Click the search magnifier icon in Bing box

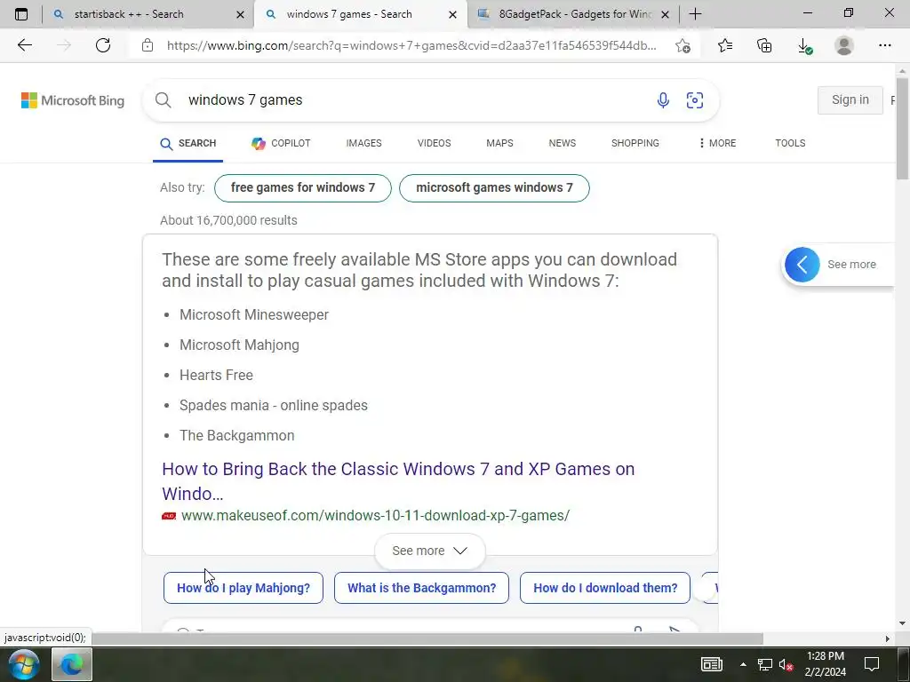point(164,99)
